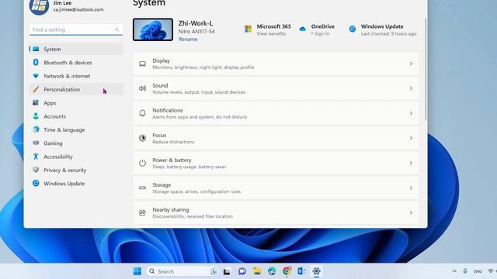Click the Time & language globe icon
497x279 pixels.
point(36,129)
